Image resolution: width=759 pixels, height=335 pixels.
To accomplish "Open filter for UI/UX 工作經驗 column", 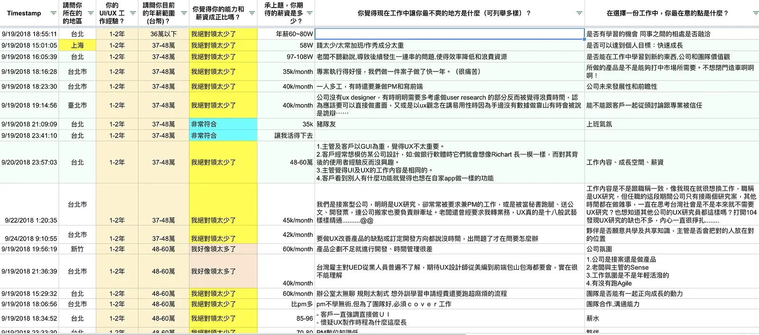I will [x=133, y=13].
